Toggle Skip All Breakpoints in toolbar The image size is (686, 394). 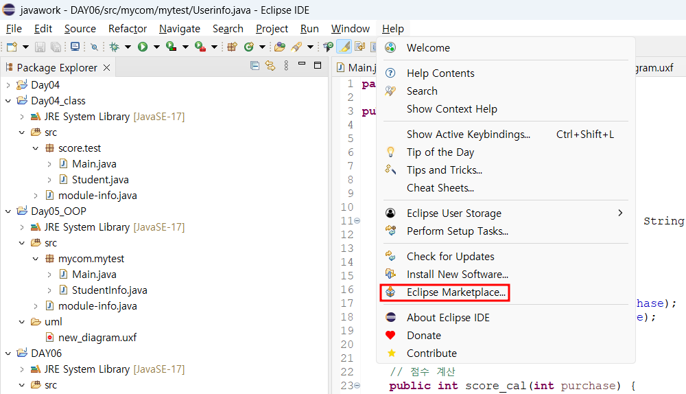coord(94,47)
